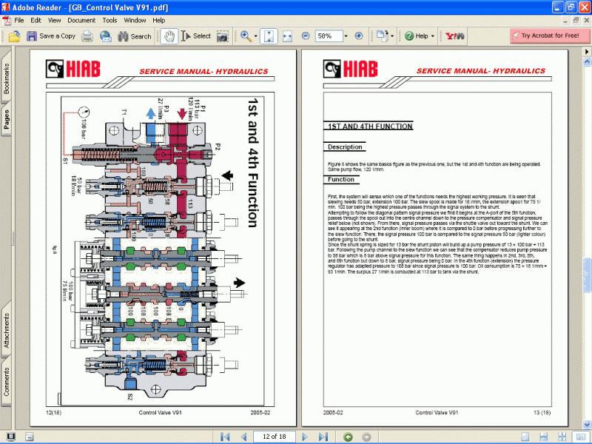Click the full screen view icon

coord(11,437)
